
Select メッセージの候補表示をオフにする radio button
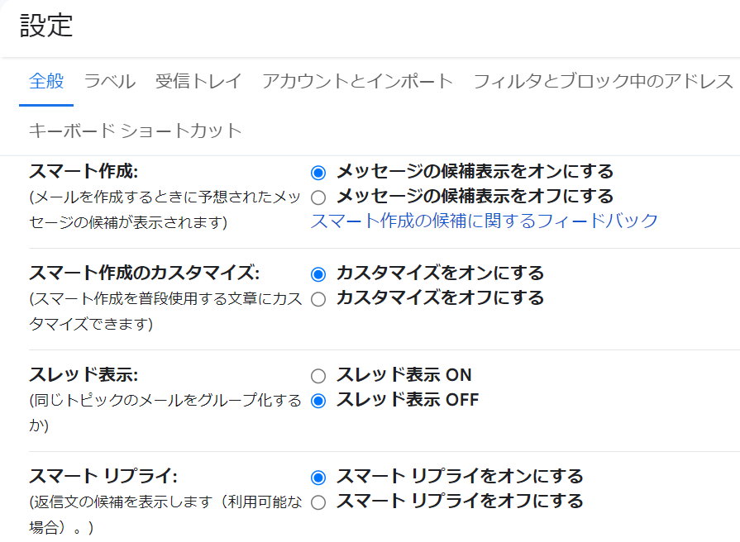[318, 197]
